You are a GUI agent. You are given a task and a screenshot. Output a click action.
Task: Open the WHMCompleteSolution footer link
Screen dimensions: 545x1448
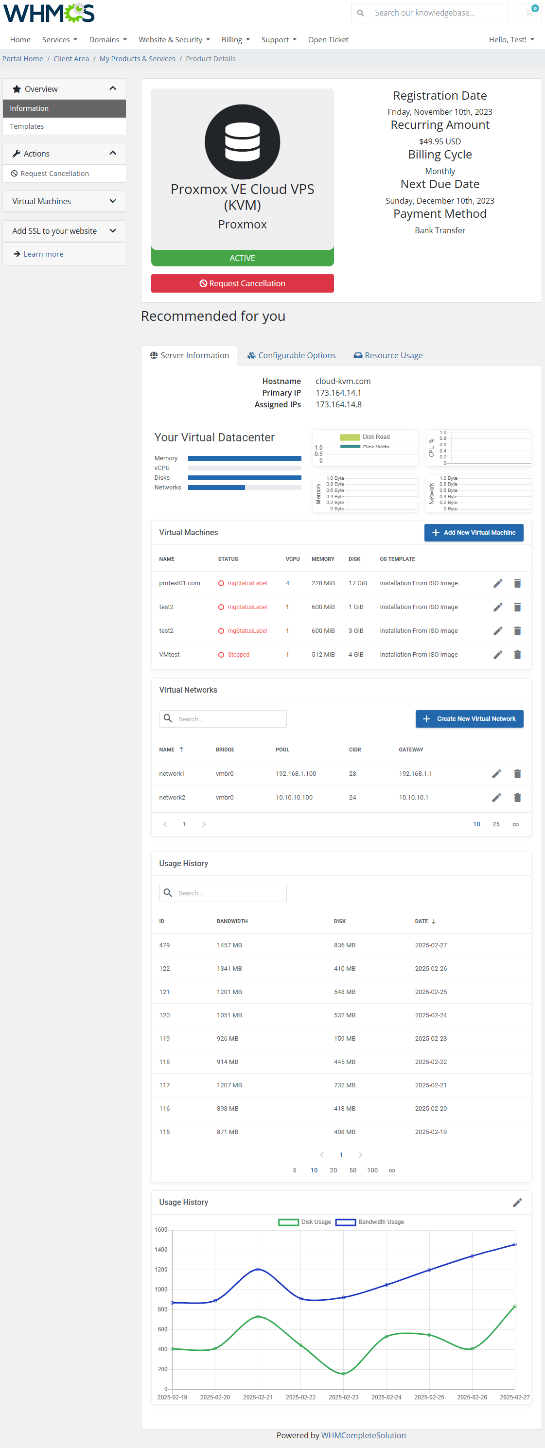coord(363,1436)
